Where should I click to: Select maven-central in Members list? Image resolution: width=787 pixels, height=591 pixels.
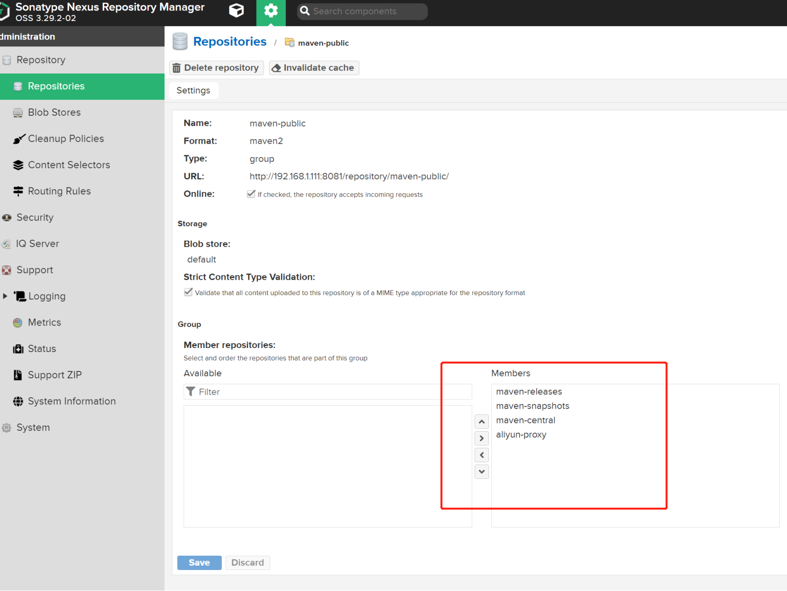526,421
